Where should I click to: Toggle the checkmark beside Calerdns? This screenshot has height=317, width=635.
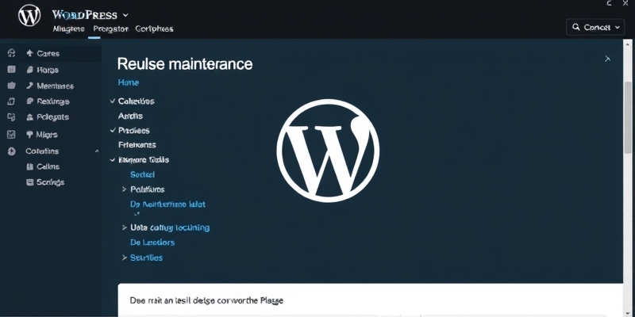coord(113,101)
